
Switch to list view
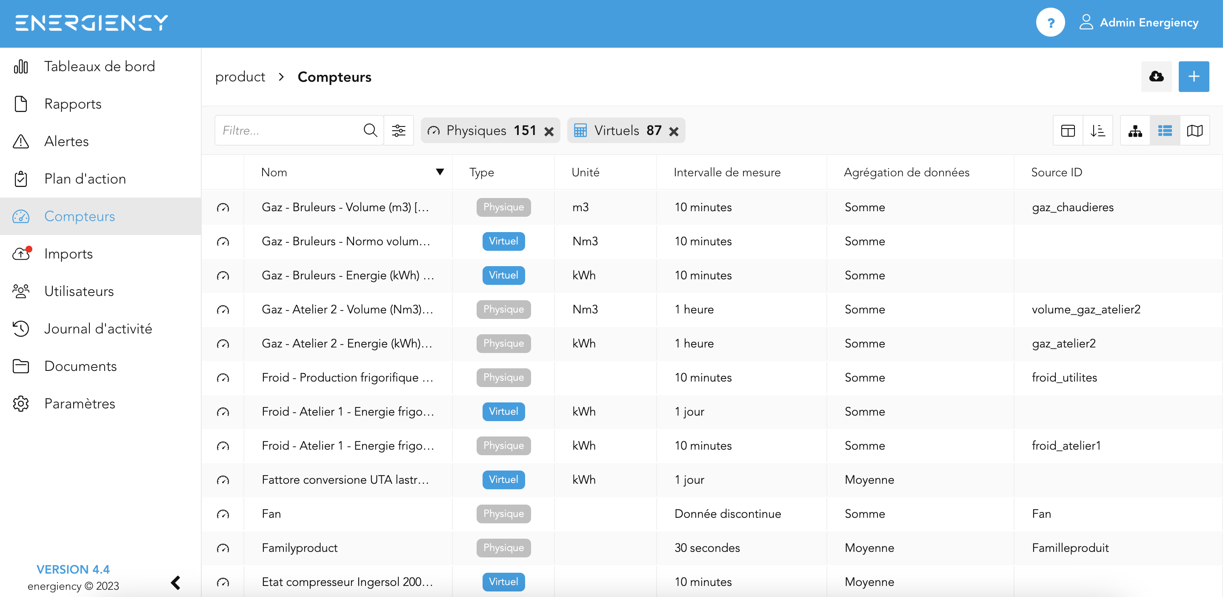pos(1165,130)
